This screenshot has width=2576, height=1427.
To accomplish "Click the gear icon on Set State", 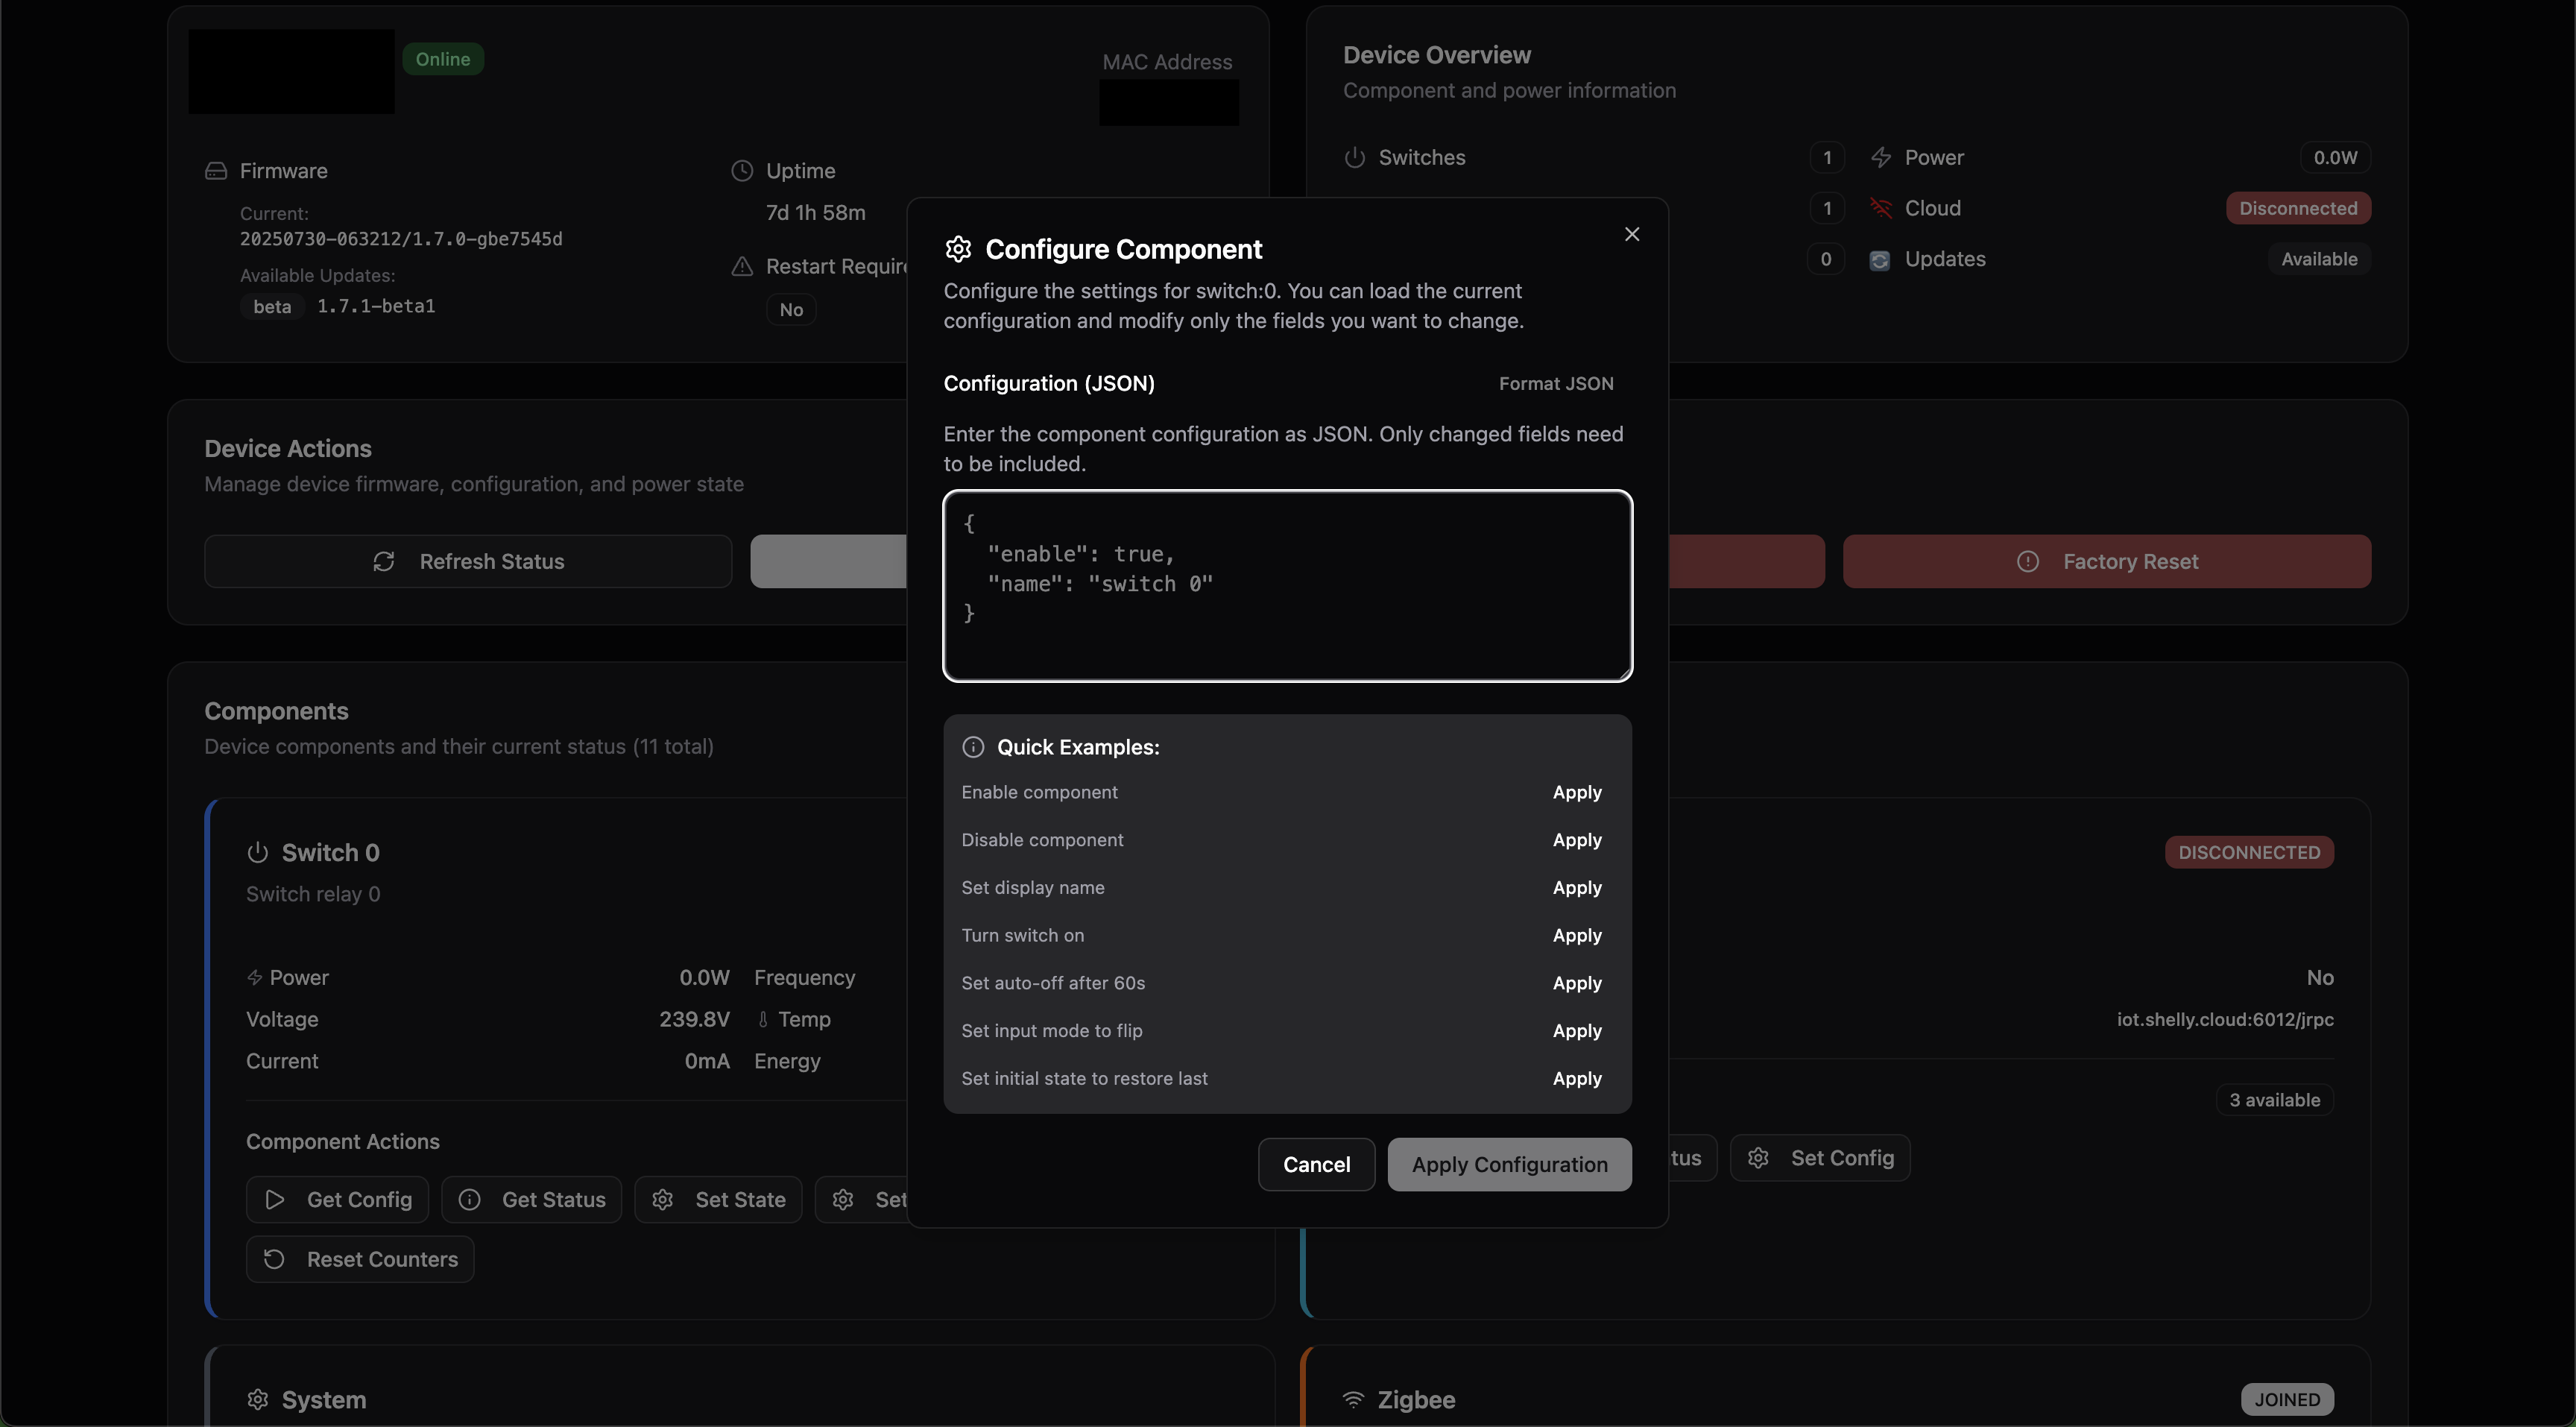I will tap(662, 1200).
